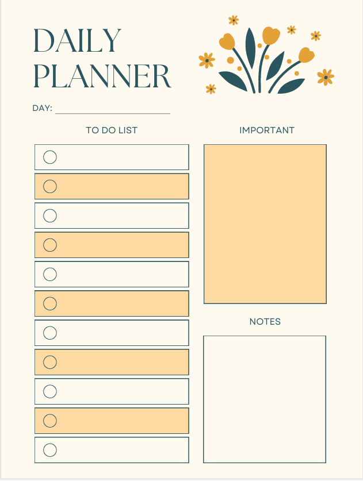Screen dimensions: 363x481
Task: Mark the fourth to-do circle complete
Action: pyautogui.click(x=50, y=245)
